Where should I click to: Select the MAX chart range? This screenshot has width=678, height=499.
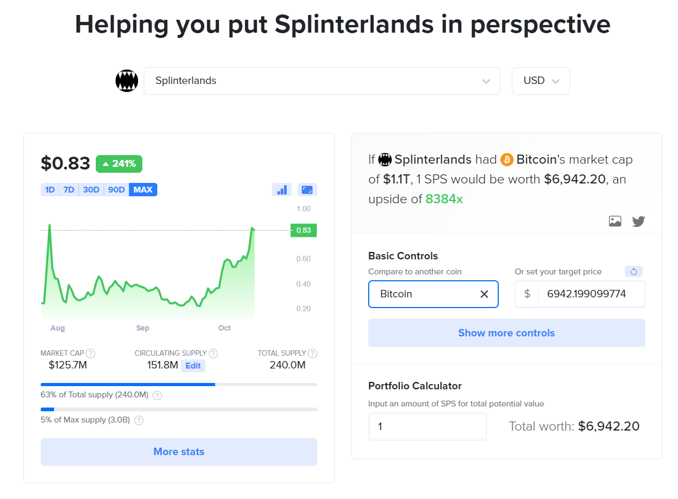click(143, 190)
